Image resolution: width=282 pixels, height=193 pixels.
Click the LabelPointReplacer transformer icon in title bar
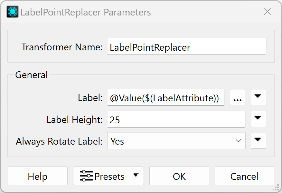point(12,12)
